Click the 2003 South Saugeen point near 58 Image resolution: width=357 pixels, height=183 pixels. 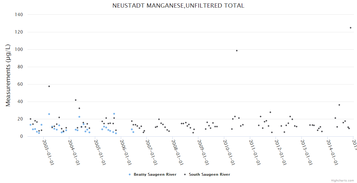click(x=49, y=86)
